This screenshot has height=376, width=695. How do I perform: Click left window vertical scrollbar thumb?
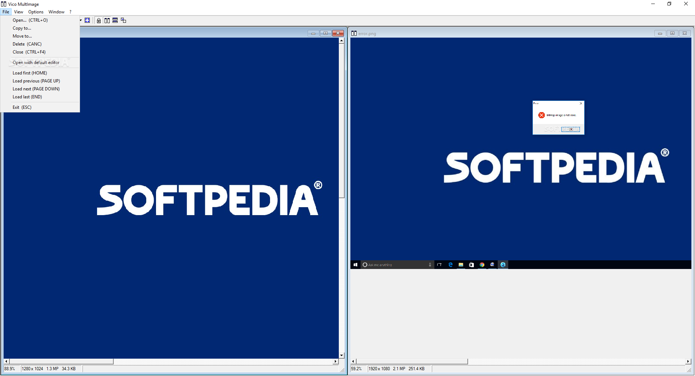(341, 121)
